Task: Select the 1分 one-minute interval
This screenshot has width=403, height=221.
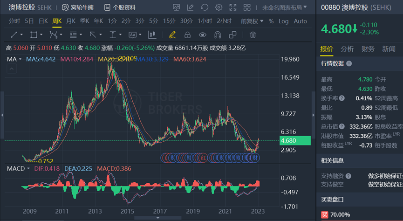Action: click(x=112, y=21)
